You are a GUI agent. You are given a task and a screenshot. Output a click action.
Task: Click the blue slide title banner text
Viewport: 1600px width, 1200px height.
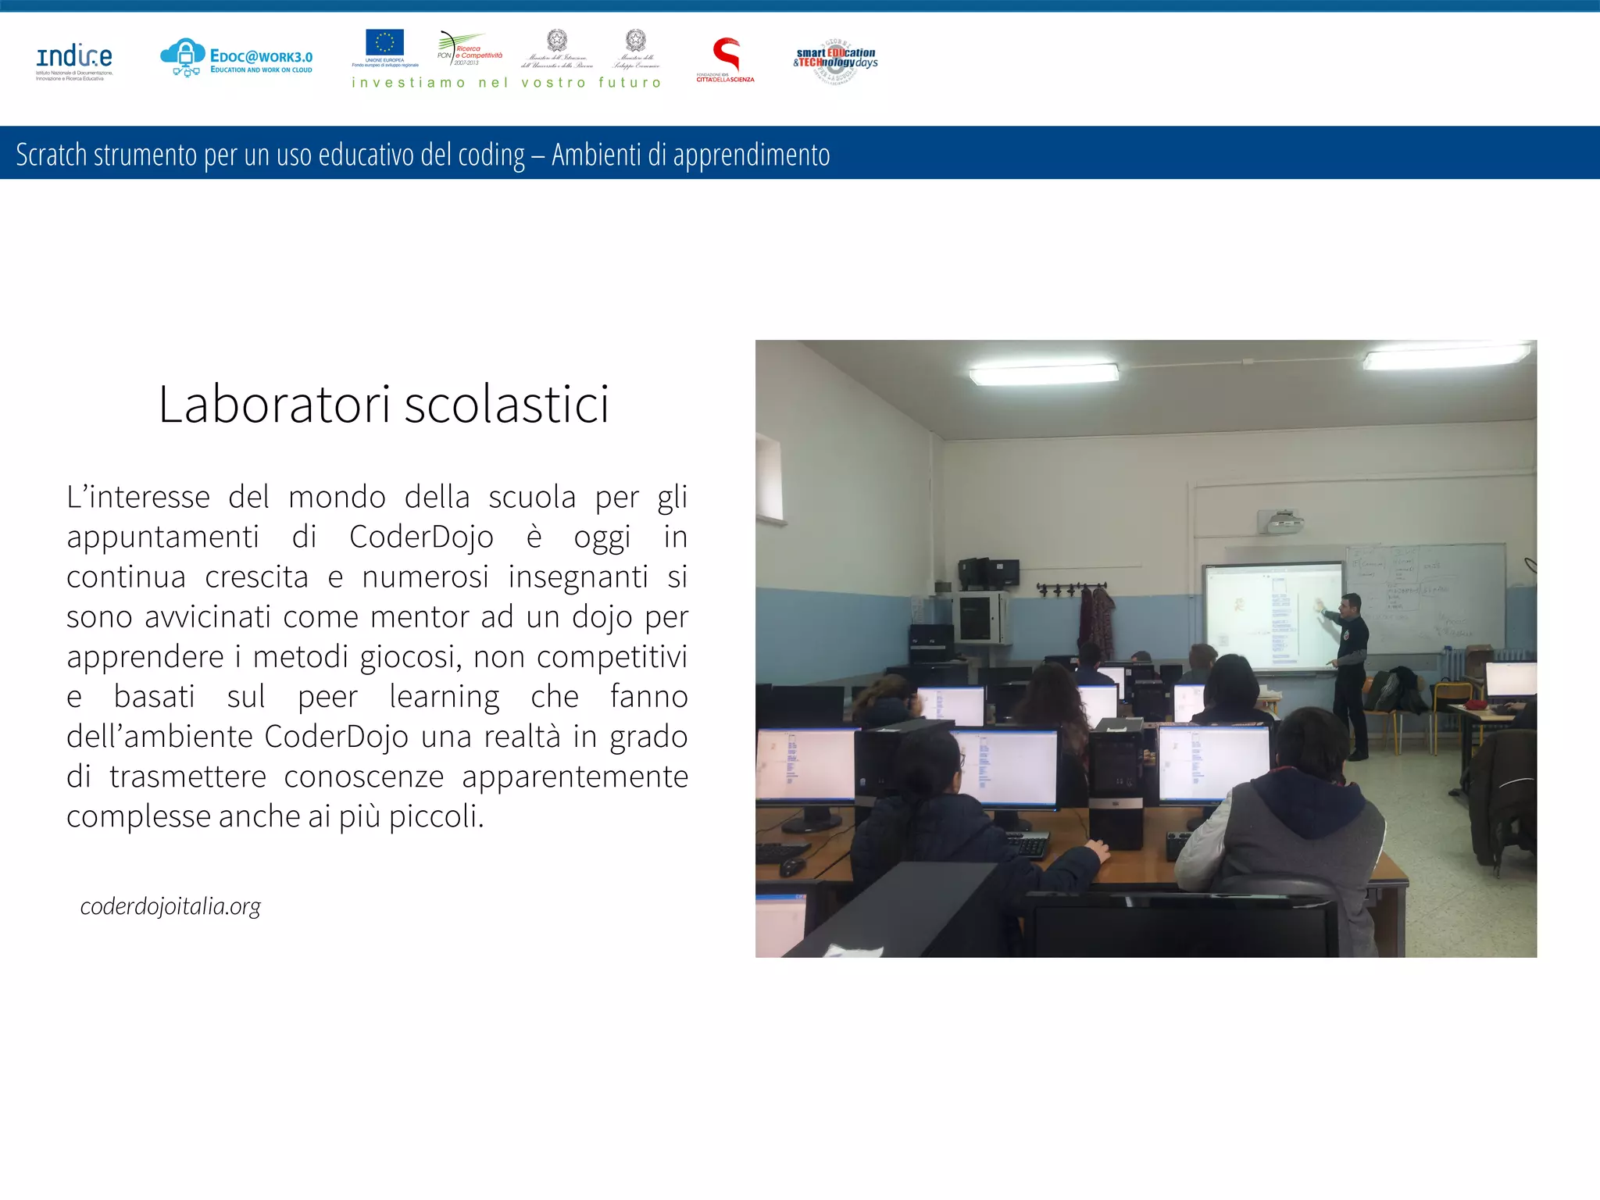pyautogui.click(x=423, y=155)
